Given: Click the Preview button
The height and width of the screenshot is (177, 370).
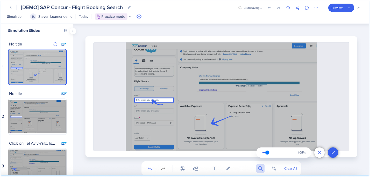Looking at the screenshot, I should (337, 8).
